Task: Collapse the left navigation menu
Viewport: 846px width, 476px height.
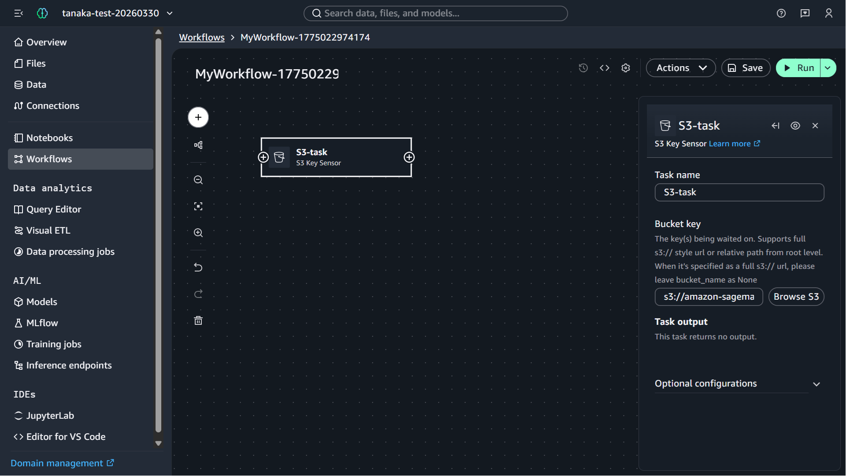Action: pyautogui.click(x=19, y=13)
